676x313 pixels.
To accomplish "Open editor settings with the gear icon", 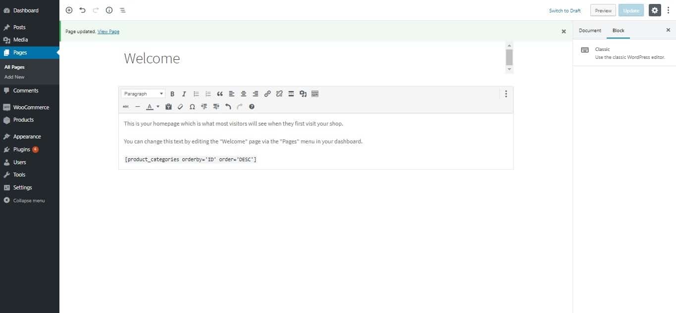I will pos(655,10).
